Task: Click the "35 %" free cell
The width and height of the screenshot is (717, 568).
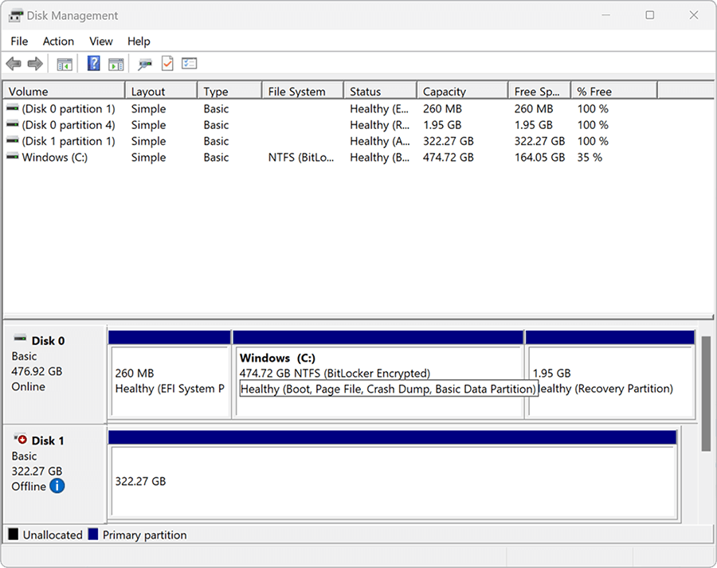Action: [590, 157]
